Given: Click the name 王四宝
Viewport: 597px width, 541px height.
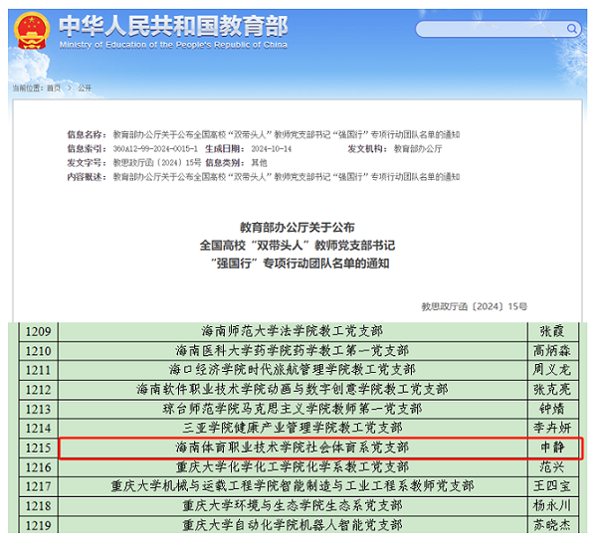Looking at the screenshot, I should point(552,486).
